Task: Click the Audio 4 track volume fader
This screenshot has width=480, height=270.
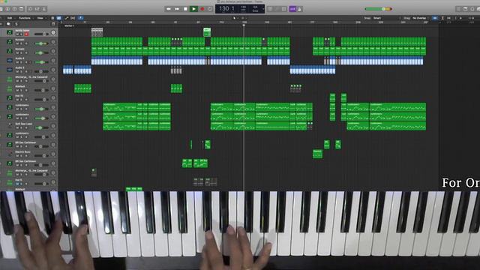Action: (42, 62)
